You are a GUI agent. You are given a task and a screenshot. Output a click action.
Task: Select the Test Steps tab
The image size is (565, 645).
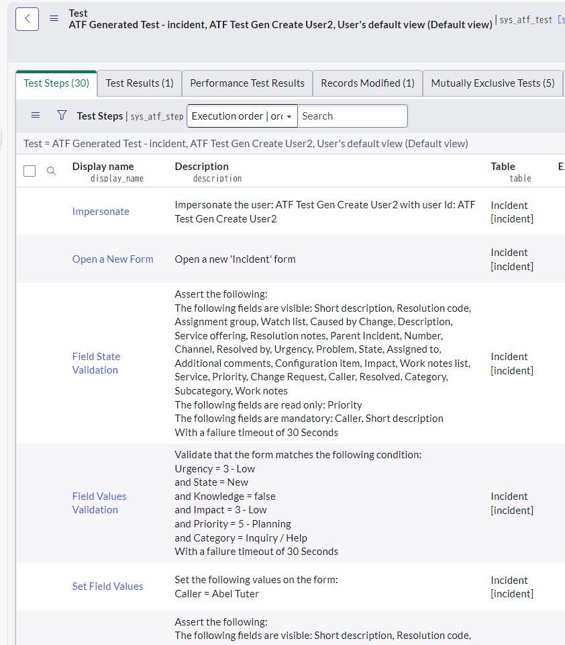click(56, 83)
